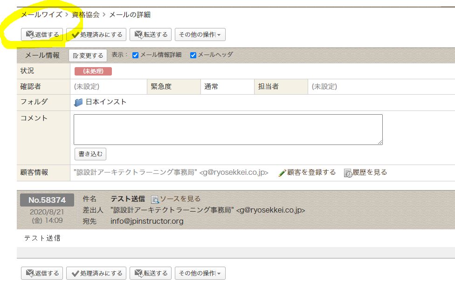Click the top 返信する reply button

(42, 34)
